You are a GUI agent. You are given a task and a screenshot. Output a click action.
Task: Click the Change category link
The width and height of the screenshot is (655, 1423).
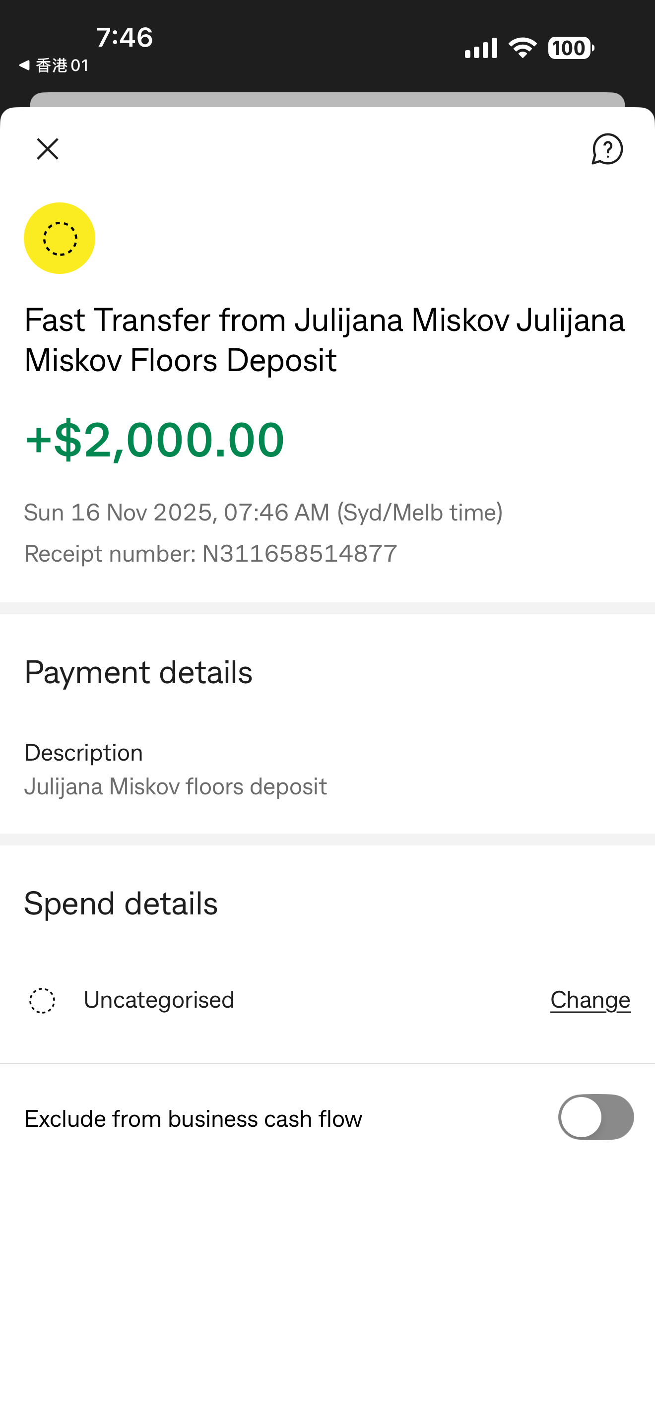[590, 1000]
